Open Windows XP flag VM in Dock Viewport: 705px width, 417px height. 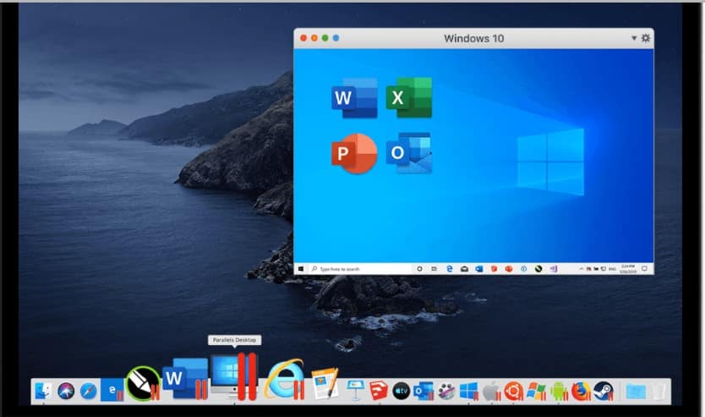[x=536, y=391]
